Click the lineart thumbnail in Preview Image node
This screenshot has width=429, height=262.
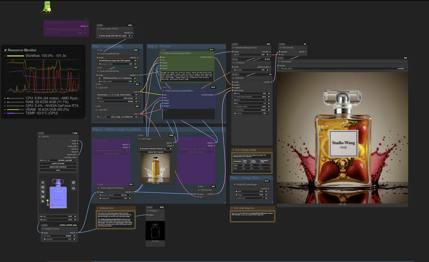pos(156,230)
